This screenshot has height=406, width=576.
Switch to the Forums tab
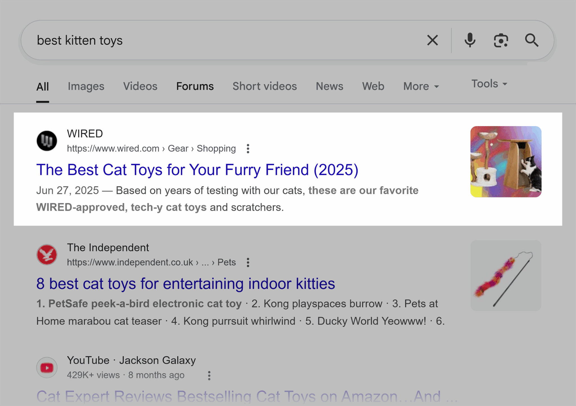point(195,86)
